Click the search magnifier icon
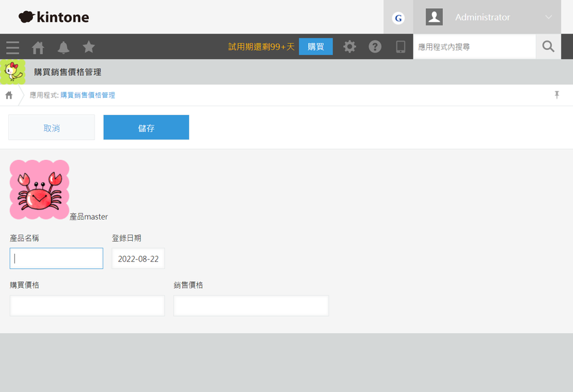 pyautogui.click(x=548, y=47)
